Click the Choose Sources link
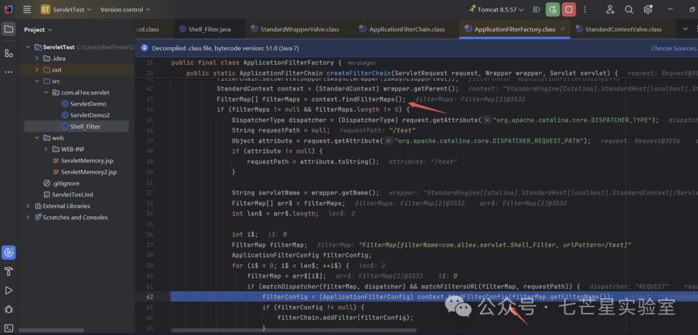 [x=674, y=48]
